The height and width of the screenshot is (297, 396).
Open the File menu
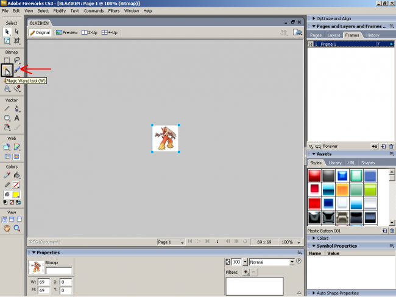pos(5,11)
